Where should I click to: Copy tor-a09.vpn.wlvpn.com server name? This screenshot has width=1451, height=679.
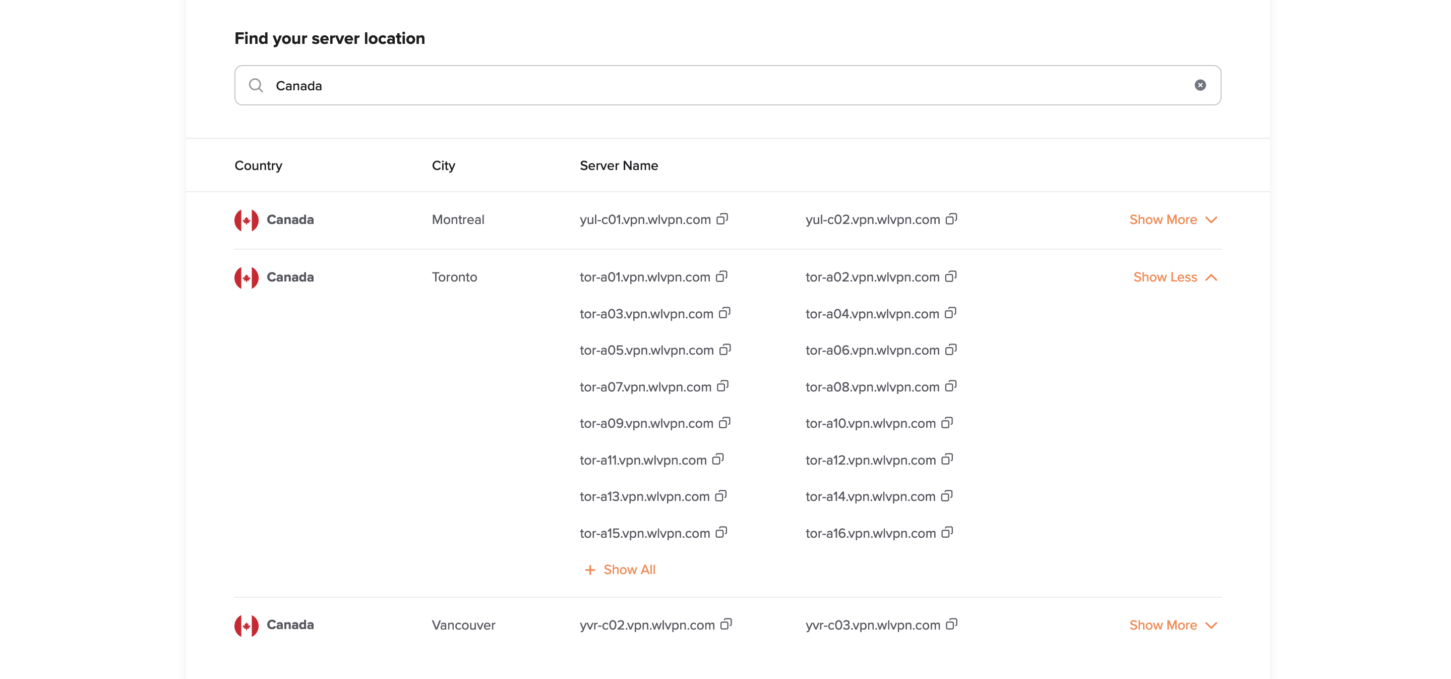[725, 423]
